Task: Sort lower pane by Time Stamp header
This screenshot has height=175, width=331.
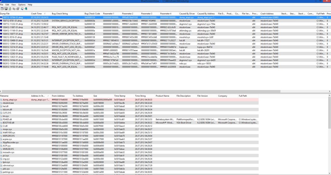Action: 124,96
